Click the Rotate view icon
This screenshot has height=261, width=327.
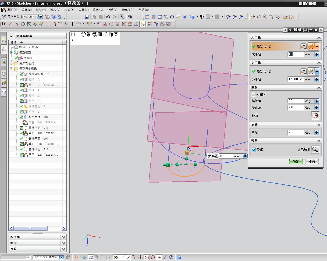[172, 17]
